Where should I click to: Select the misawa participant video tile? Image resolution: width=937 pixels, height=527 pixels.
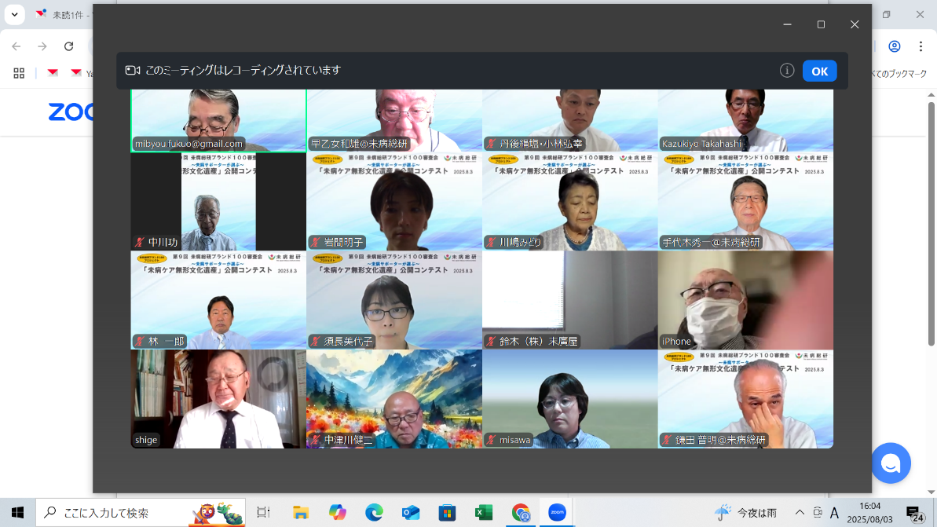[569, 399]
